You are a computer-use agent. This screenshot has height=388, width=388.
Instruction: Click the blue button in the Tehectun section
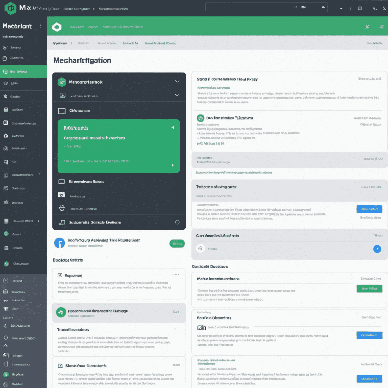(x=369, y=209)
